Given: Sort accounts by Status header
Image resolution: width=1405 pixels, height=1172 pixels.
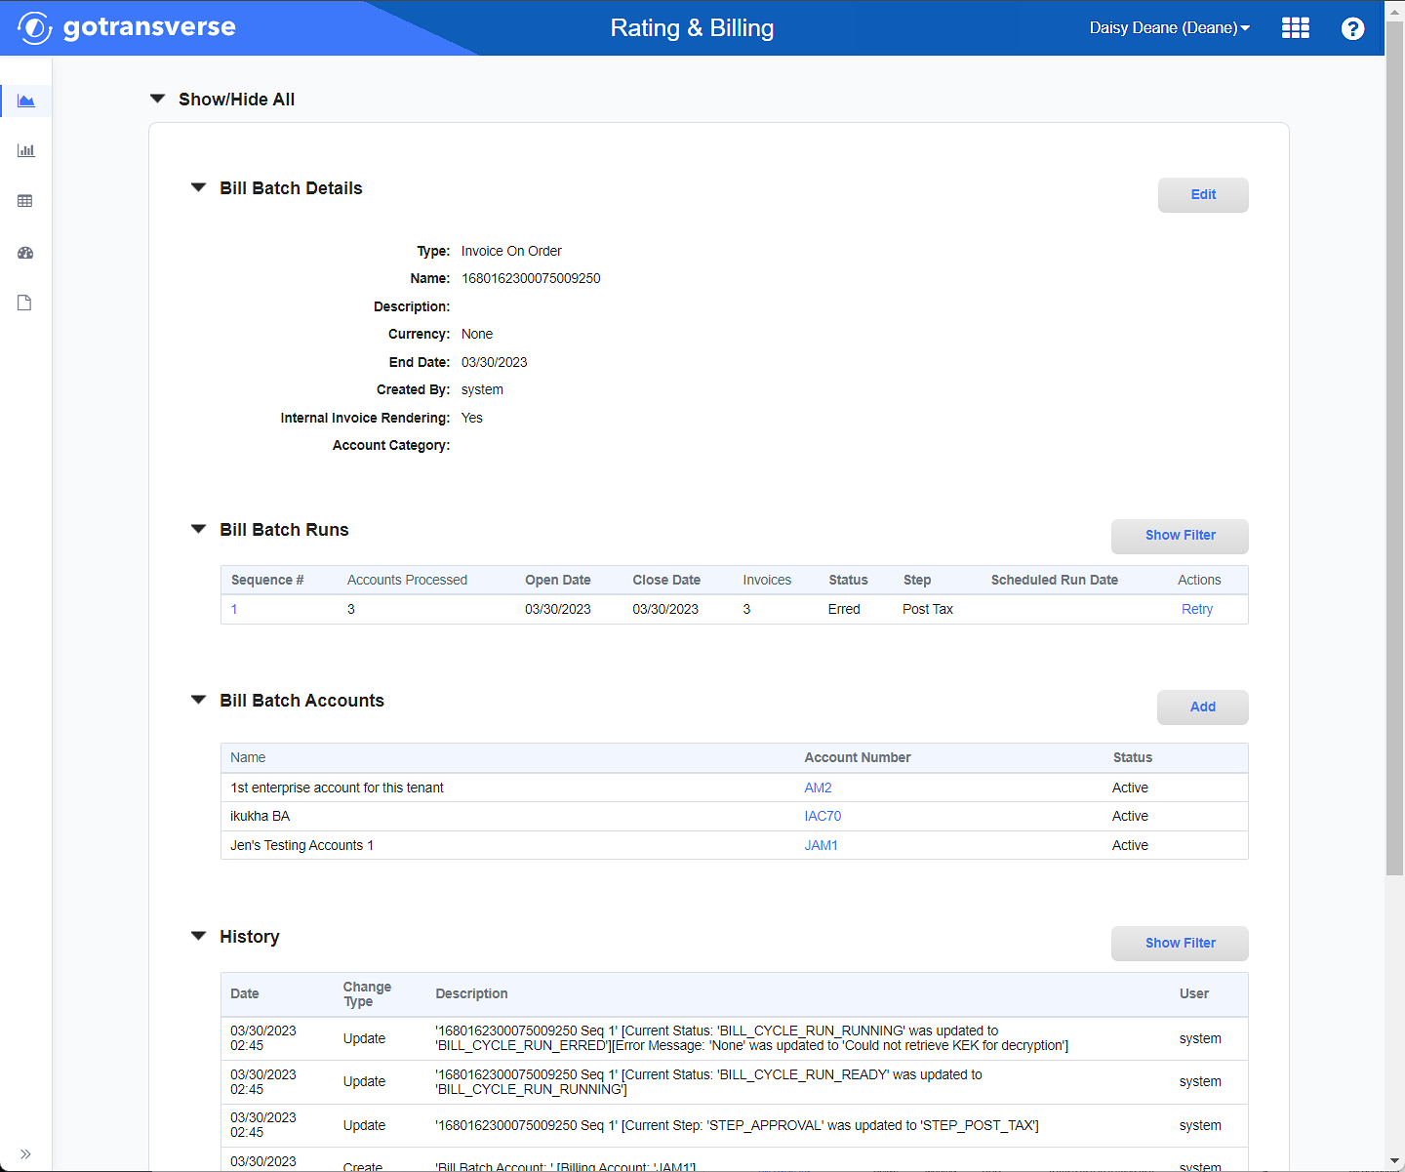Looking at the screenshot, I should click(1133, 757).
